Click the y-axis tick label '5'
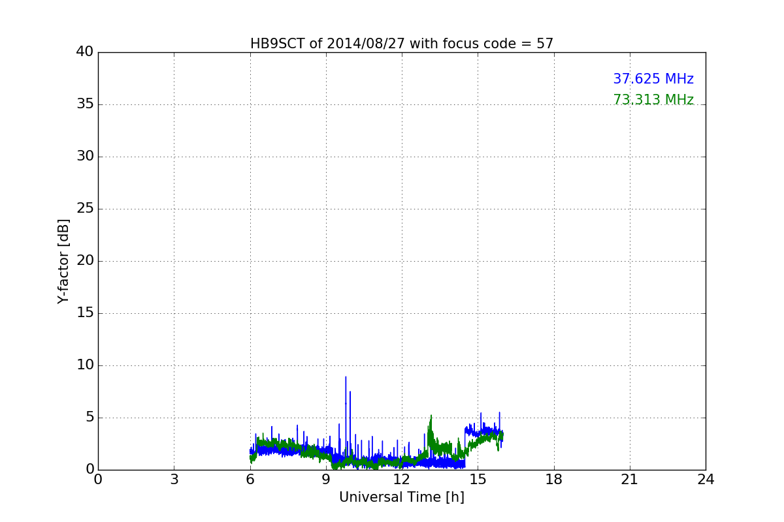Viewport: 784px width, 522px height. (x=89, y=418)
